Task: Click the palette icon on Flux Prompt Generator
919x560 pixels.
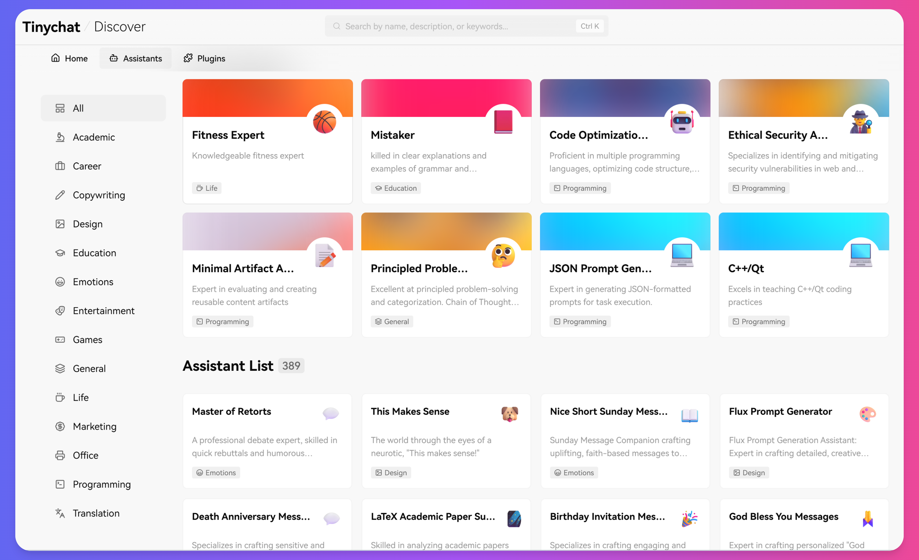Action: tap(868, 414)
